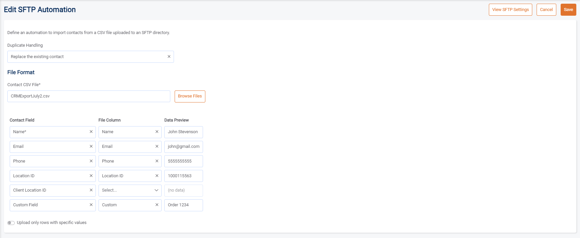Clear the Location ID file column
Screen dimensions: 580x238
157,176
